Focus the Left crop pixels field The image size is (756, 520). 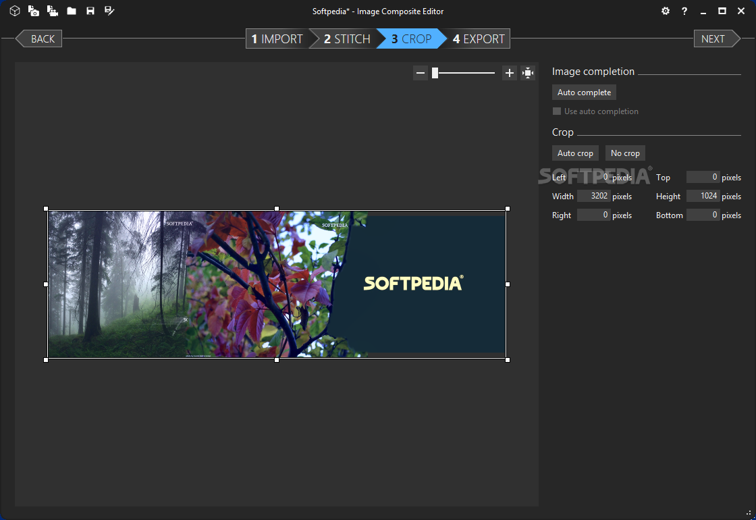pyautogui.click(x=593, y=177)
